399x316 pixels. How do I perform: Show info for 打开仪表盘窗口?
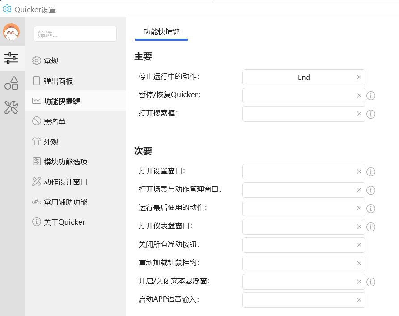click(371, 227)
